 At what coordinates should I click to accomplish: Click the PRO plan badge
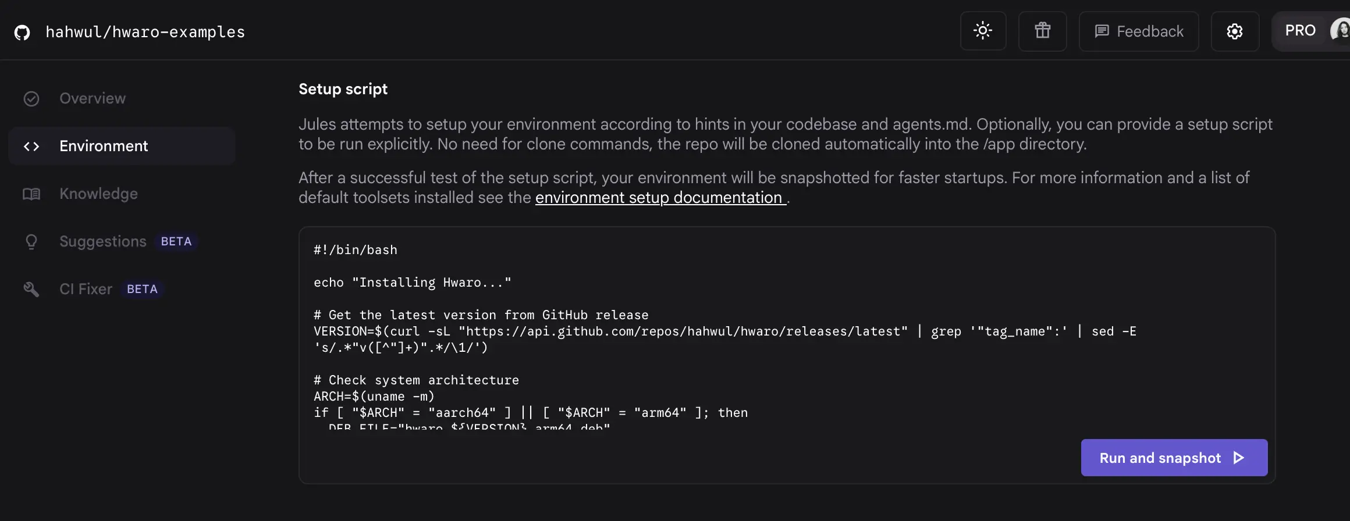[x=1300, y=31]
